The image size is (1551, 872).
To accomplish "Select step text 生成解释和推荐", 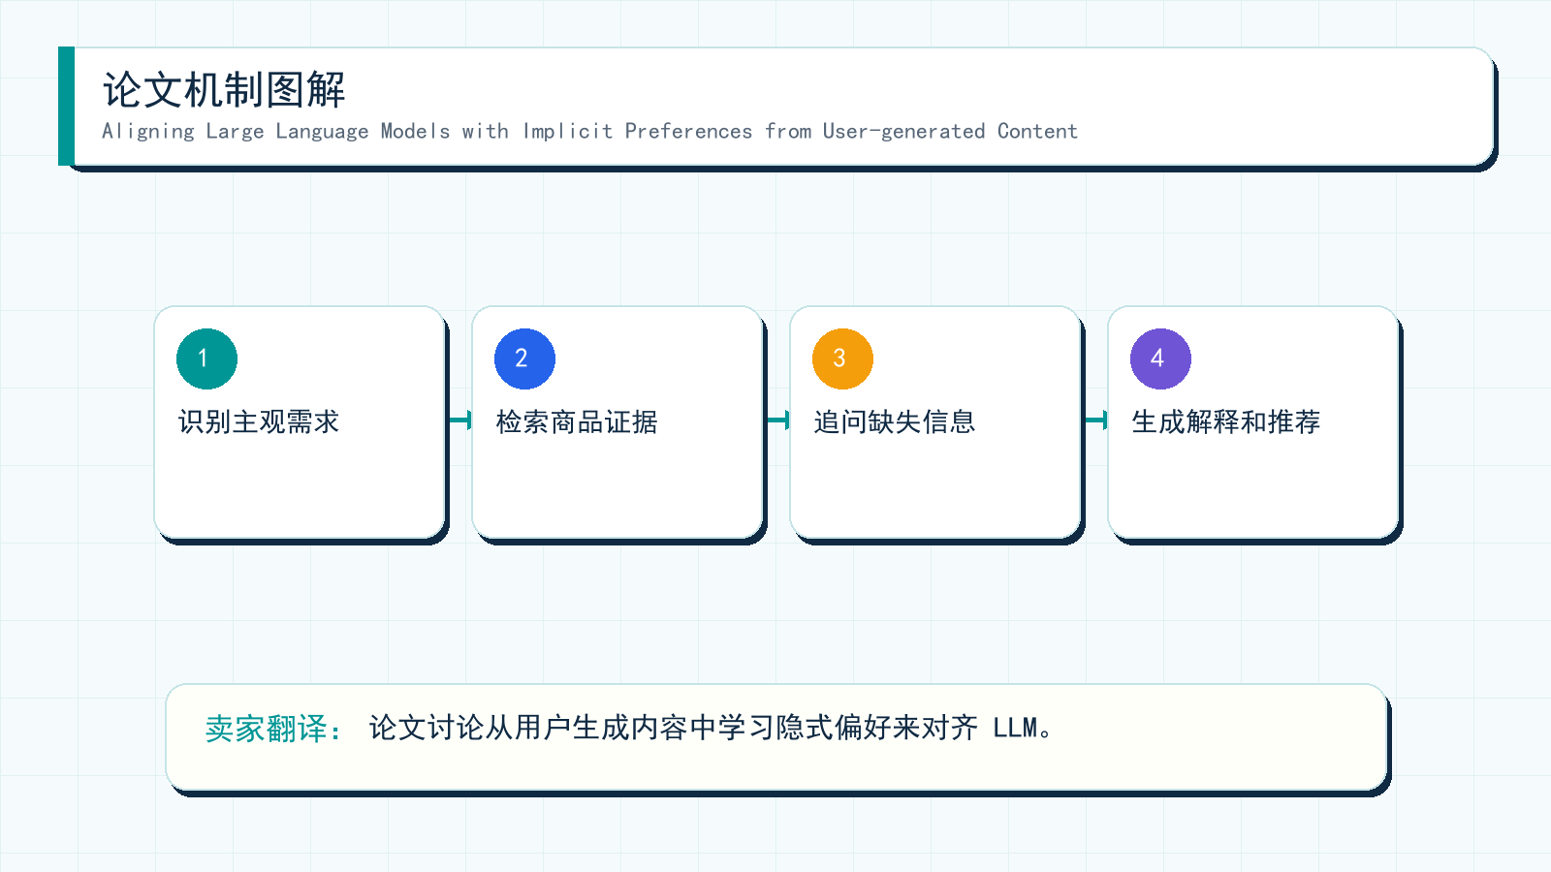I will click(x=1226, y=421).
